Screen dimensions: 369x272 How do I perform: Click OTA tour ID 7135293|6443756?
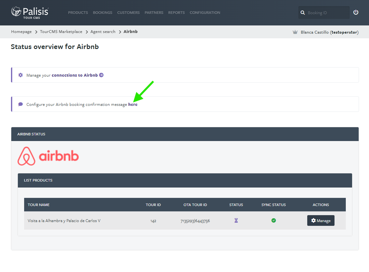pos(195,221)
